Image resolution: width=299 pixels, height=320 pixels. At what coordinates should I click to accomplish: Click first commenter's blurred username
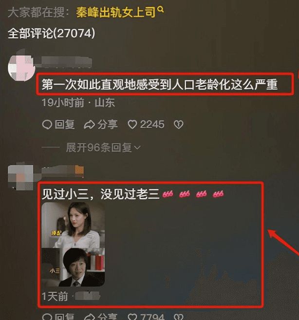67,62
